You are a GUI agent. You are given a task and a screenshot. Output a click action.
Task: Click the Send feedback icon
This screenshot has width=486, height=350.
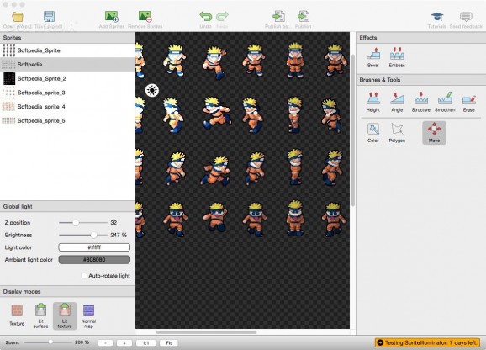point(466,17)
